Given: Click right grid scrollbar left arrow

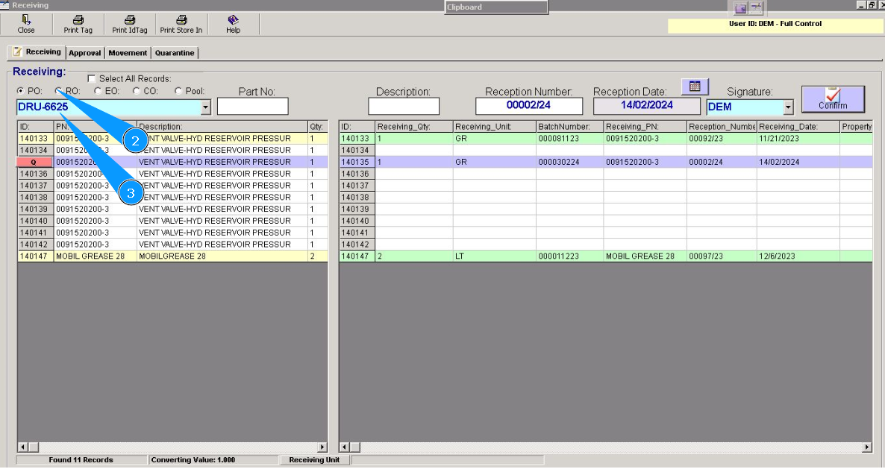Looking at the screenshot, I should coord(344,447).
